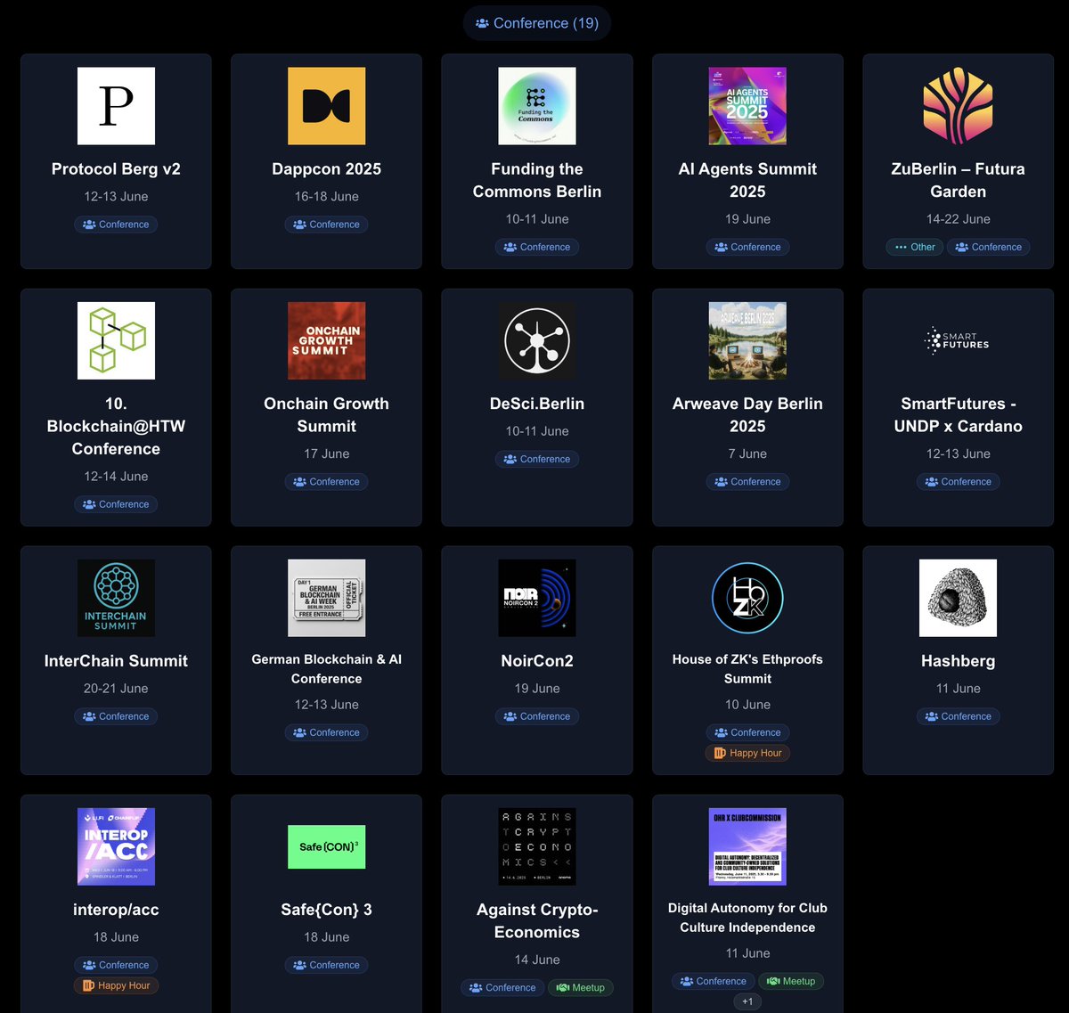Image resolution: width=1069 pixels, height=1013 pixels.
Task: Click the 12-13 June date under Protocol Berg
Action: [x=116, y=197]
